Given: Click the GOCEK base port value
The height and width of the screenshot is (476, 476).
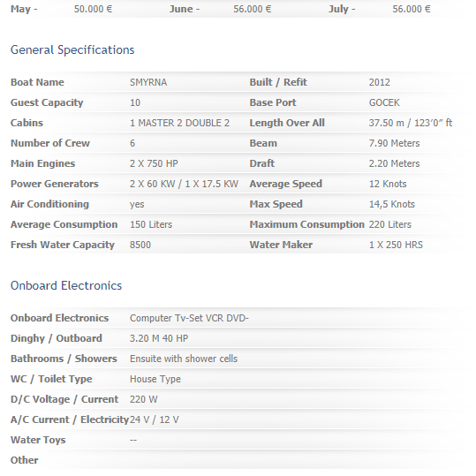Looking at the screenshot, I should 384,102.
